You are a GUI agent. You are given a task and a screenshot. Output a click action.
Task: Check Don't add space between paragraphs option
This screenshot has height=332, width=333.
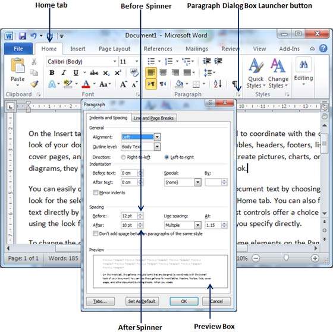[x=96, y=233]
